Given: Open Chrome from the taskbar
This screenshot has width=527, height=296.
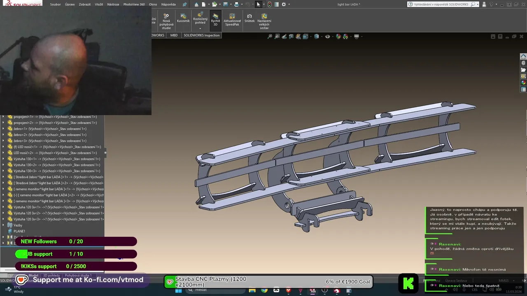Looking at the screenshot, I should coord(264,290).
